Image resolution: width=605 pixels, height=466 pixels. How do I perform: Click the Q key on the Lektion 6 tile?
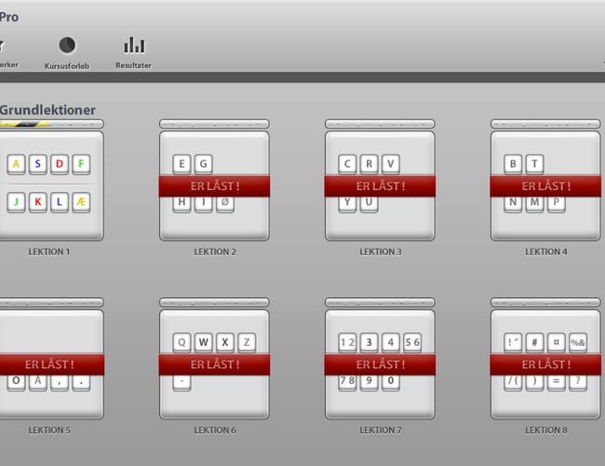pos(181,342)
